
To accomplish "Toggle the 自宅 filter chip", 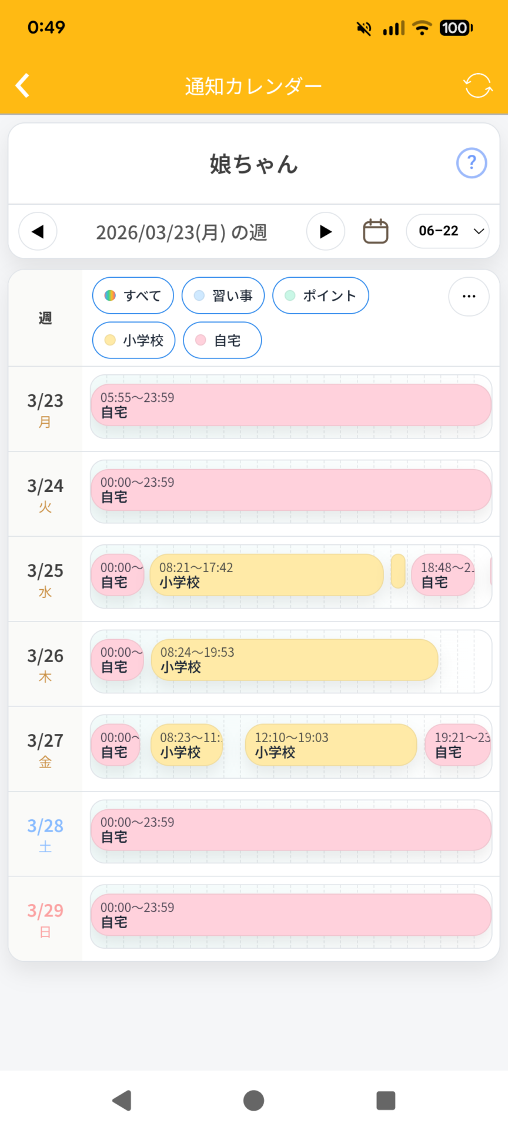I will (x=222, y=340).
